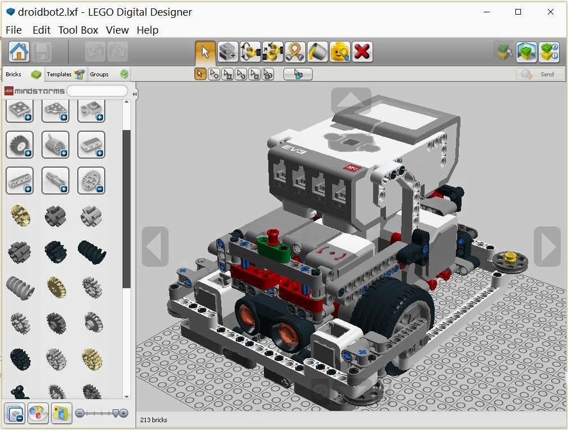Image resolution: width=568 pixels, height=430 pixels.
Task: Click the plus button on brick size slider
Action: [x=124, y=413]
